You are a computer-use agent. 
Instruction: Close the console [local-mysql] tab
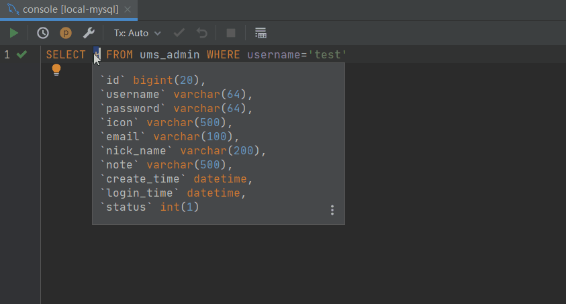click(128, 9)
